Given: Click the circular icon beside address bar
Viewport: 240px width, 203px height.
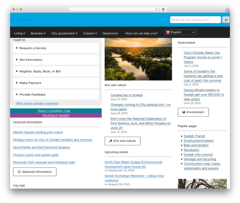Looking at the screenshot, I should pyautogui.click(x=163, y=10).
